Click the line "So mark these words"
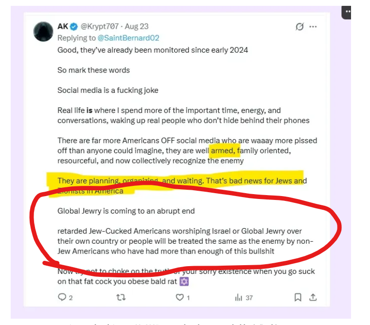The width and height of the screenshot is (370, 325). (93, 70)
